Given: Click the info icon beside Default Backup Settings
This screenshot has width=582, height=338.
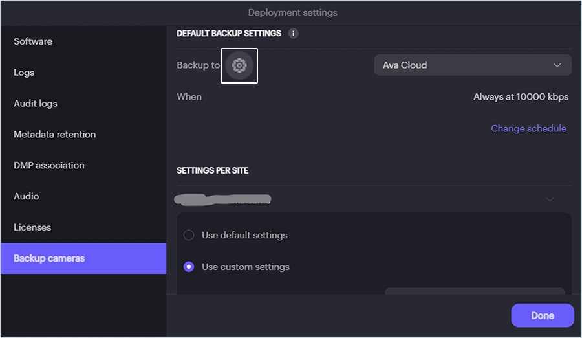Looking at the screenshot, I should 294,33.
